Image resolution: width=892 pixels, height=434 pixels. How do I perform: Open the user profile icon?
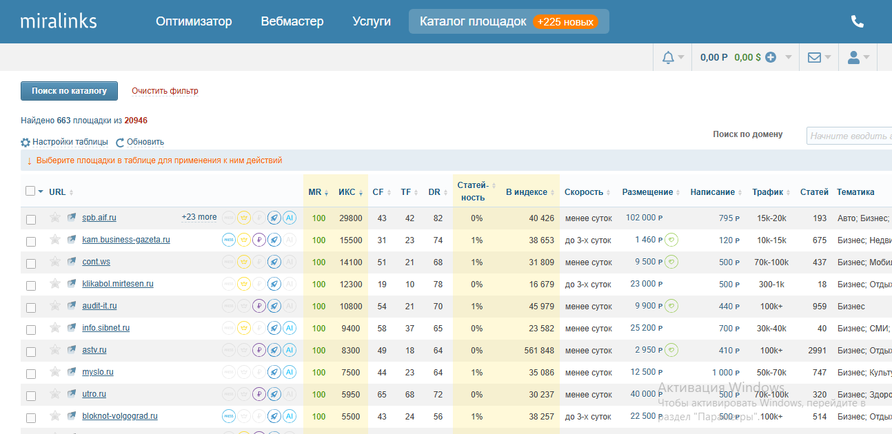(853, 58)
